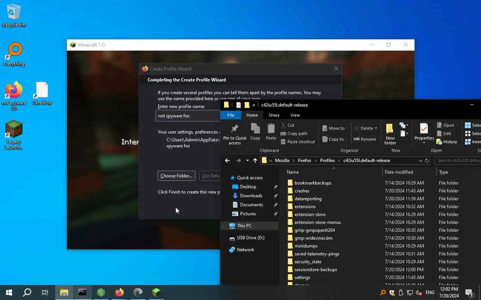Select This PC in navigation pane
This screenshot has width=481, height=300.
pos(250,226)
